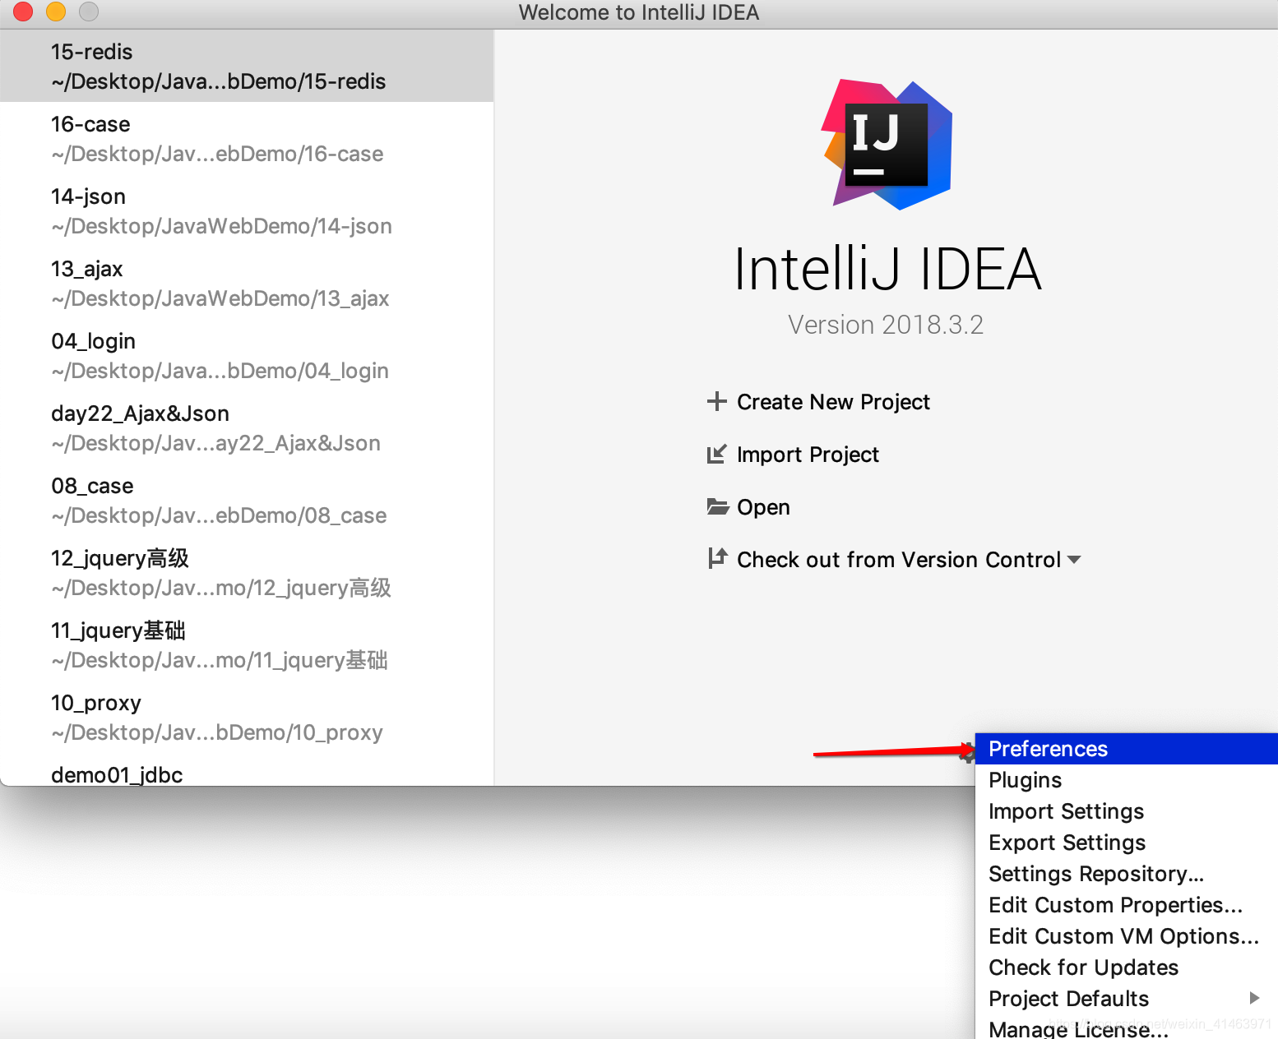Select Check for Updates menu entry
The height and width of the screenshot is (1039, 1278).
[1126, 967]
